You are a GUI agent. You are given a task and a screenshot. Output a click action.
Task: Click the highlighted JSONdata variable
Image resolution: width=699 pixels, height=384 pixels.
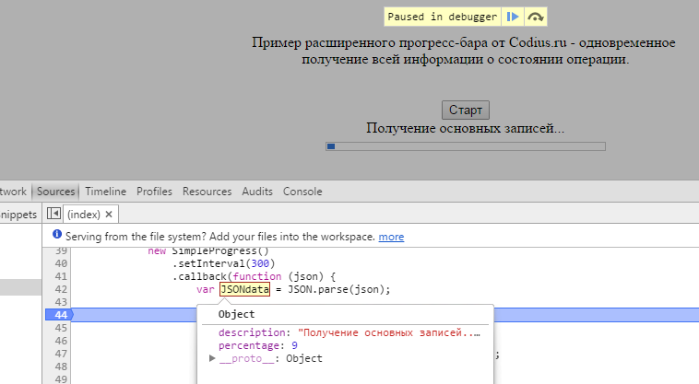(x=244, y=289)
